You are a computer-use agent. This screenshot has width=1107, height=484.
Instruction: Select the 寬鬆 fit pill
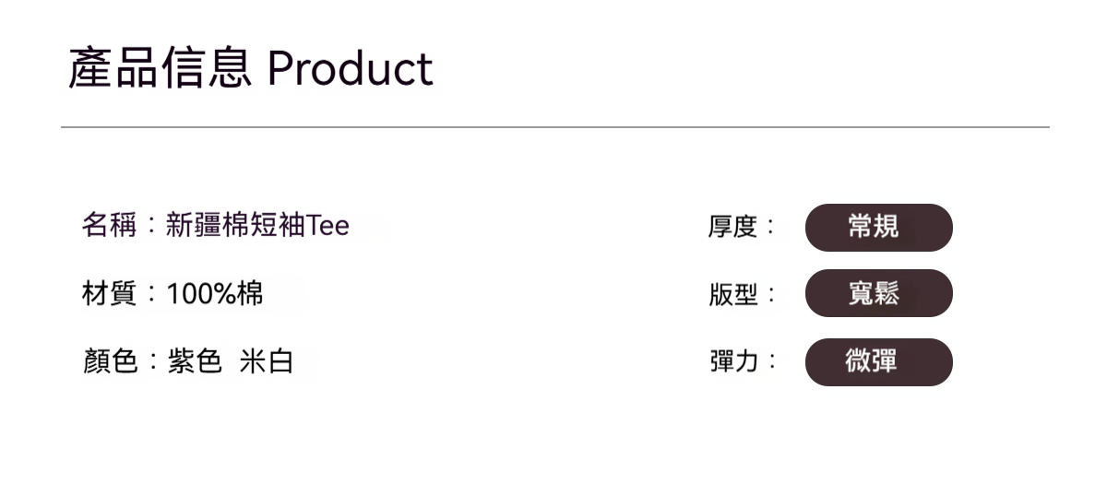pyautogui.click(x=878, y=293)
